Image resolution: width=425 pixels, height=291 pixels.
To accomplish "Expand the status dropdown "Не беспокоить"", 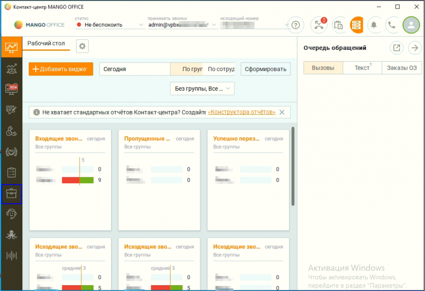I will click(x=109, y=25).
